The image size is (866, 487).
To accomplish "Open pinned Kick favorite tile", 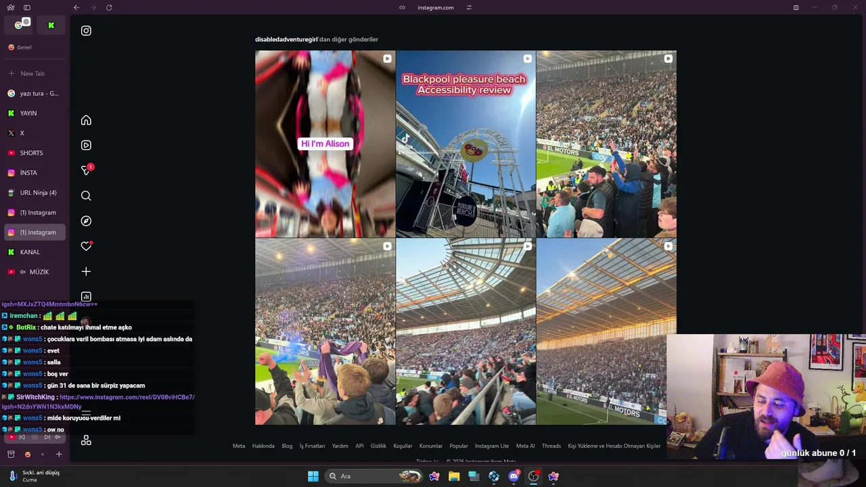I will pyautogui.click(x=51, y=25).
